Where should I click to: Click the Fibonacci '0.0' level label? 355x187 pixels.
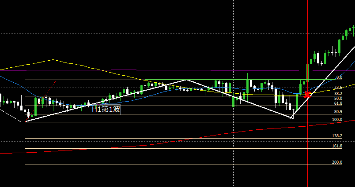339,77
